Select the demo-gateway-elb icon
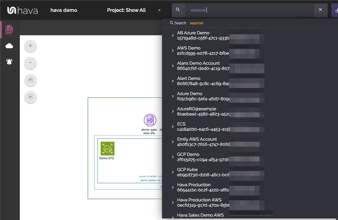The image size is (338, 220). tap(150, 120)
